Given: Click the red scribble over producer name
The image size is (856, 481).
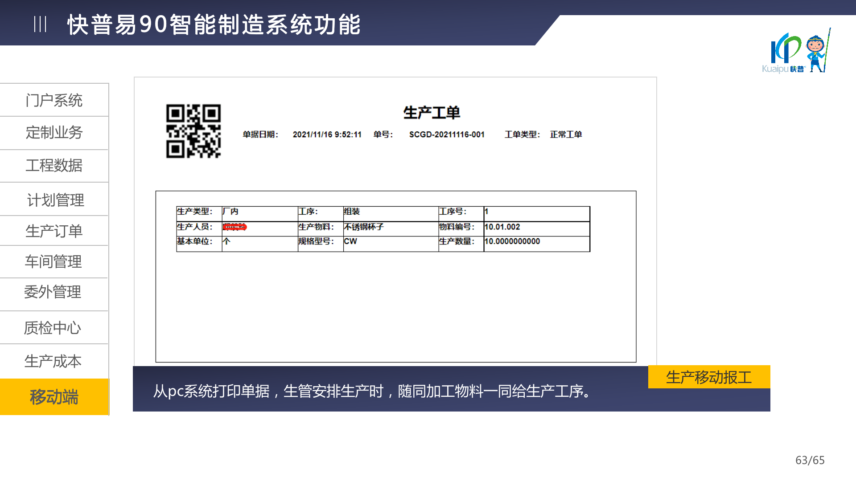Looking at the screenshot, I should click(235, 227).
